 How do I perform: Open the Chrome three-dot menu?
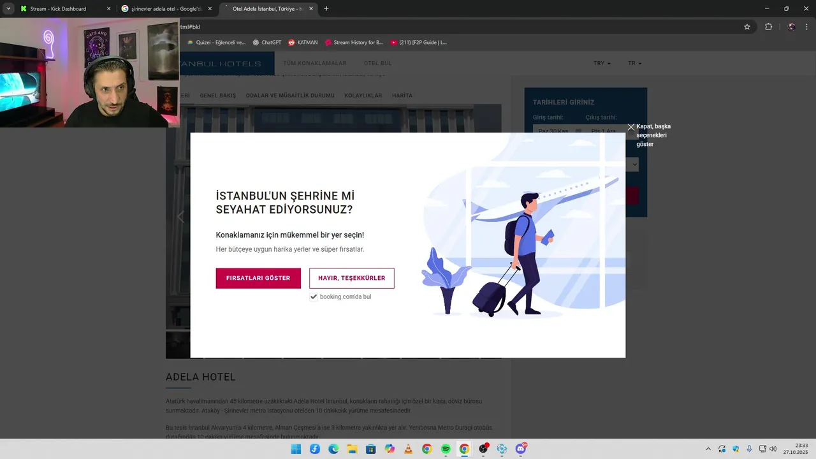click(x=806, y=27)
